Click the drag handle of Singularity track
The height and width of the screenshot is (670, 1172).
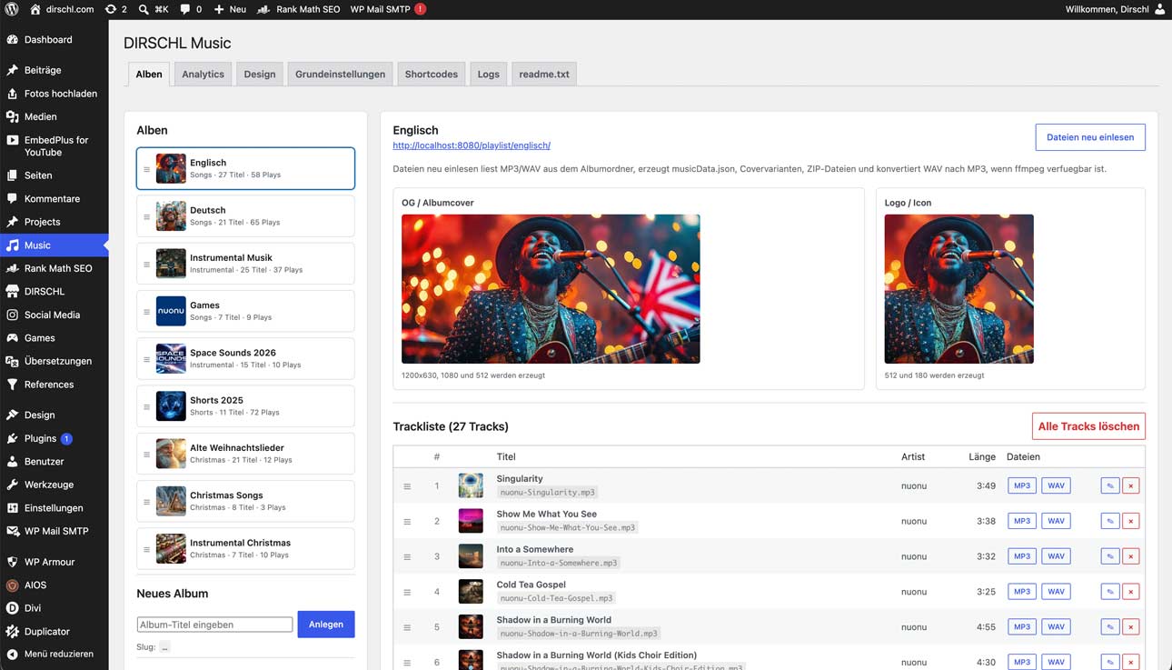pyautogui.click(x=407, y=486)
